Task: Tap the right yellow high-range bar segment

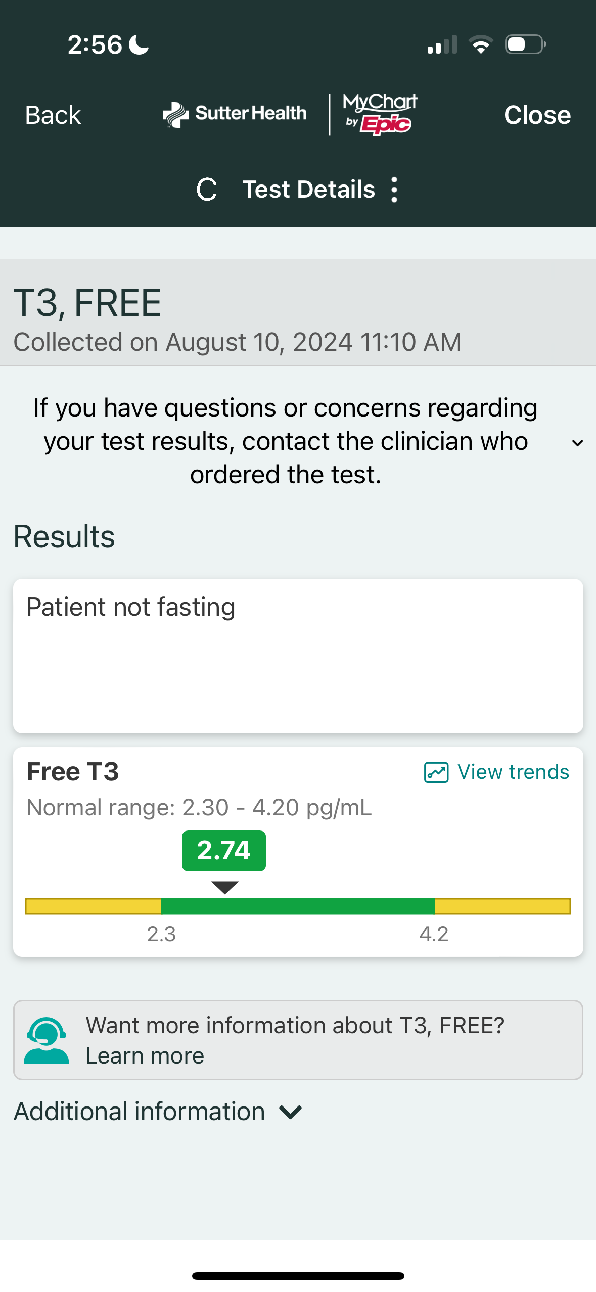Action: (x=502, y=906)
